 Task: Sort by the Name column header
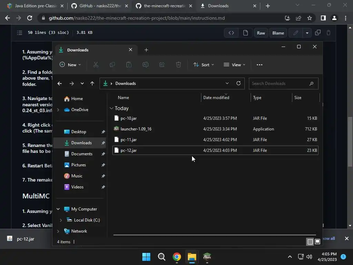tap(123, 98)
